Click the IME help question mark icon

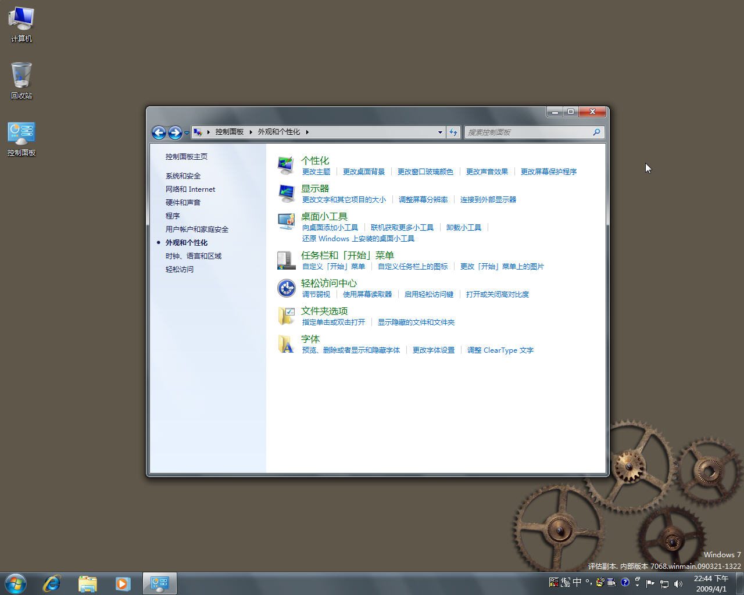pos(625,582)
